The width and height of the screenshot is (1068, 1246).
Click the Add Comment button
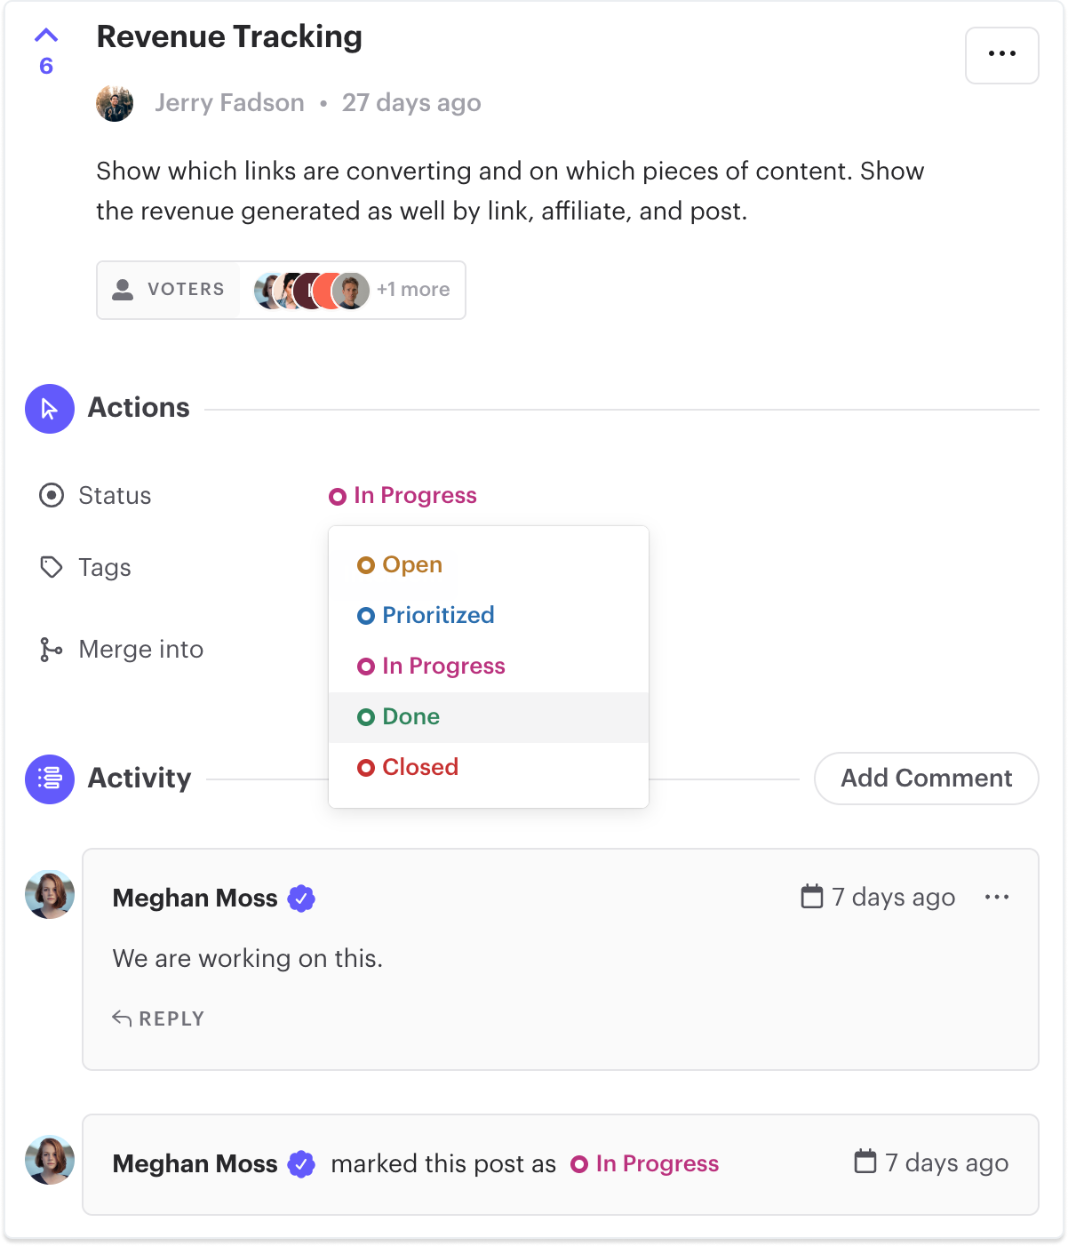[927, 779]
